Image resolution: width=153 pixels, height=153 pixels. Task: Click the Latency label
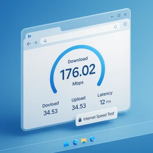click(x=105, y=94)
